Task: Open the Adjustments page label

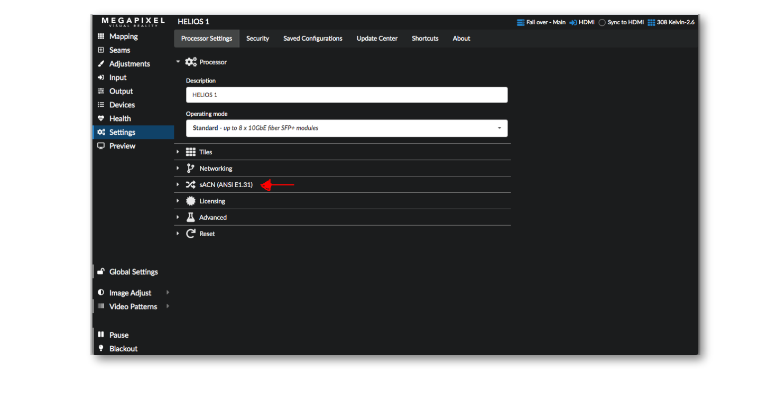Action: (x=130, y=64)
